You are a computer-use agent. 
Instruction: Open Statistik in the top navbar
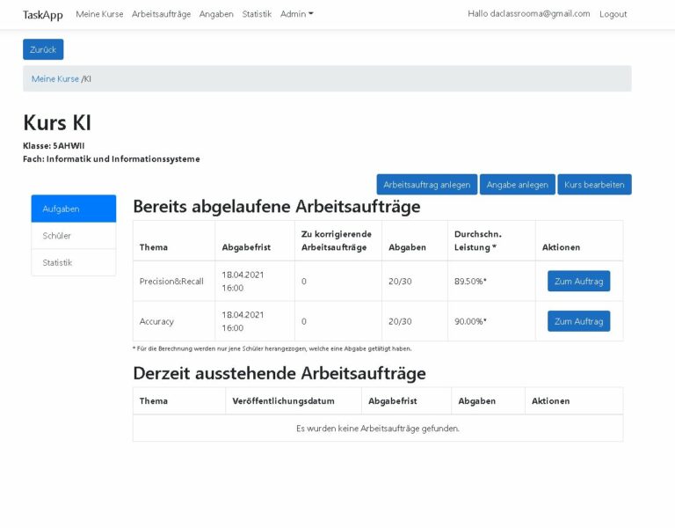(x=257, y=14)
